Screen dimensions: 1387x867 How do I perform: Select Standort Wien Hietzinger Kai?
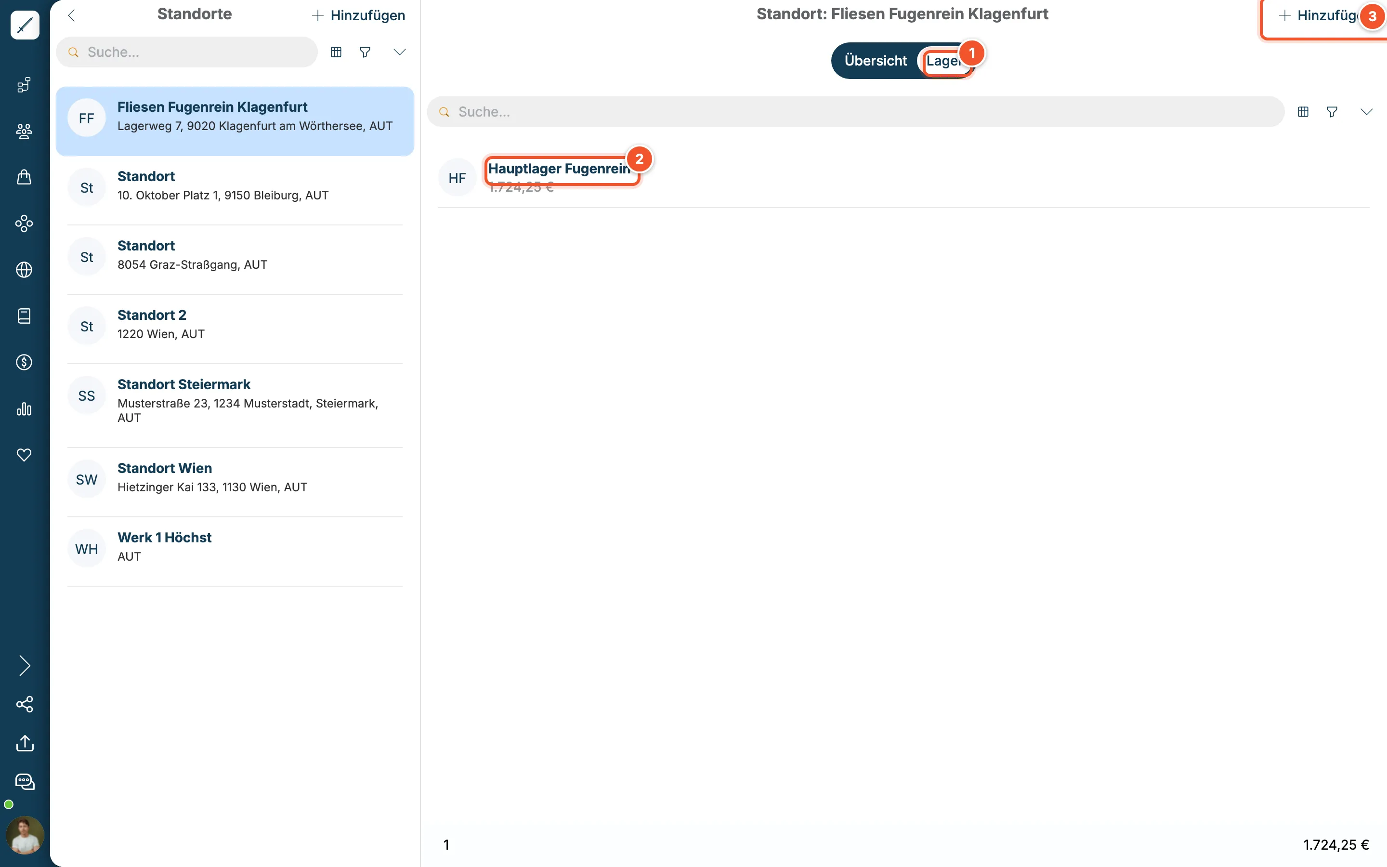pos(235,482)
